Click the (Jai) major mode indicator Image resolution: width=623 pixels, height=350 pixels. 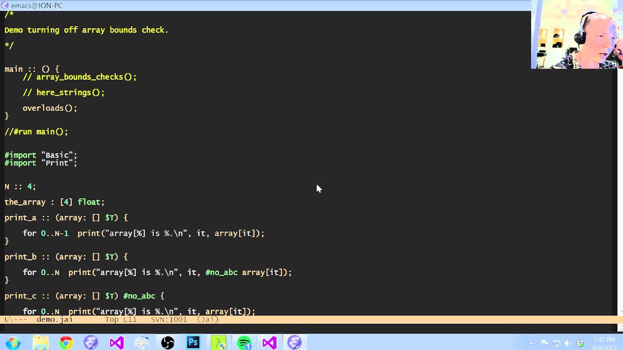[208, 319]
